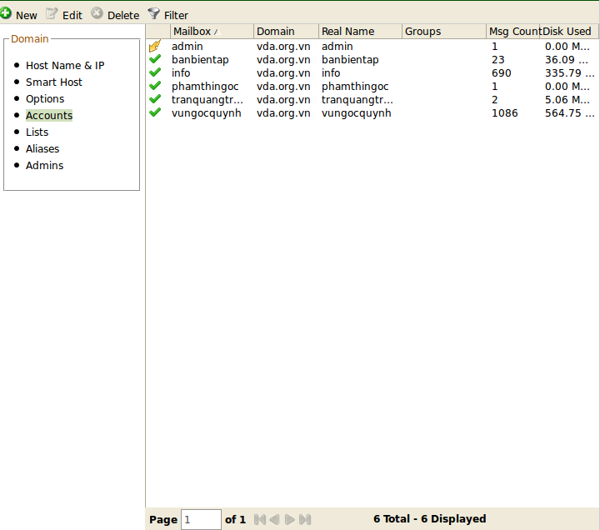The height and width of the screenshot is (530, 600).
Task: Select the tranquangtr... mailbox cell
Action: tap(207, 100)
